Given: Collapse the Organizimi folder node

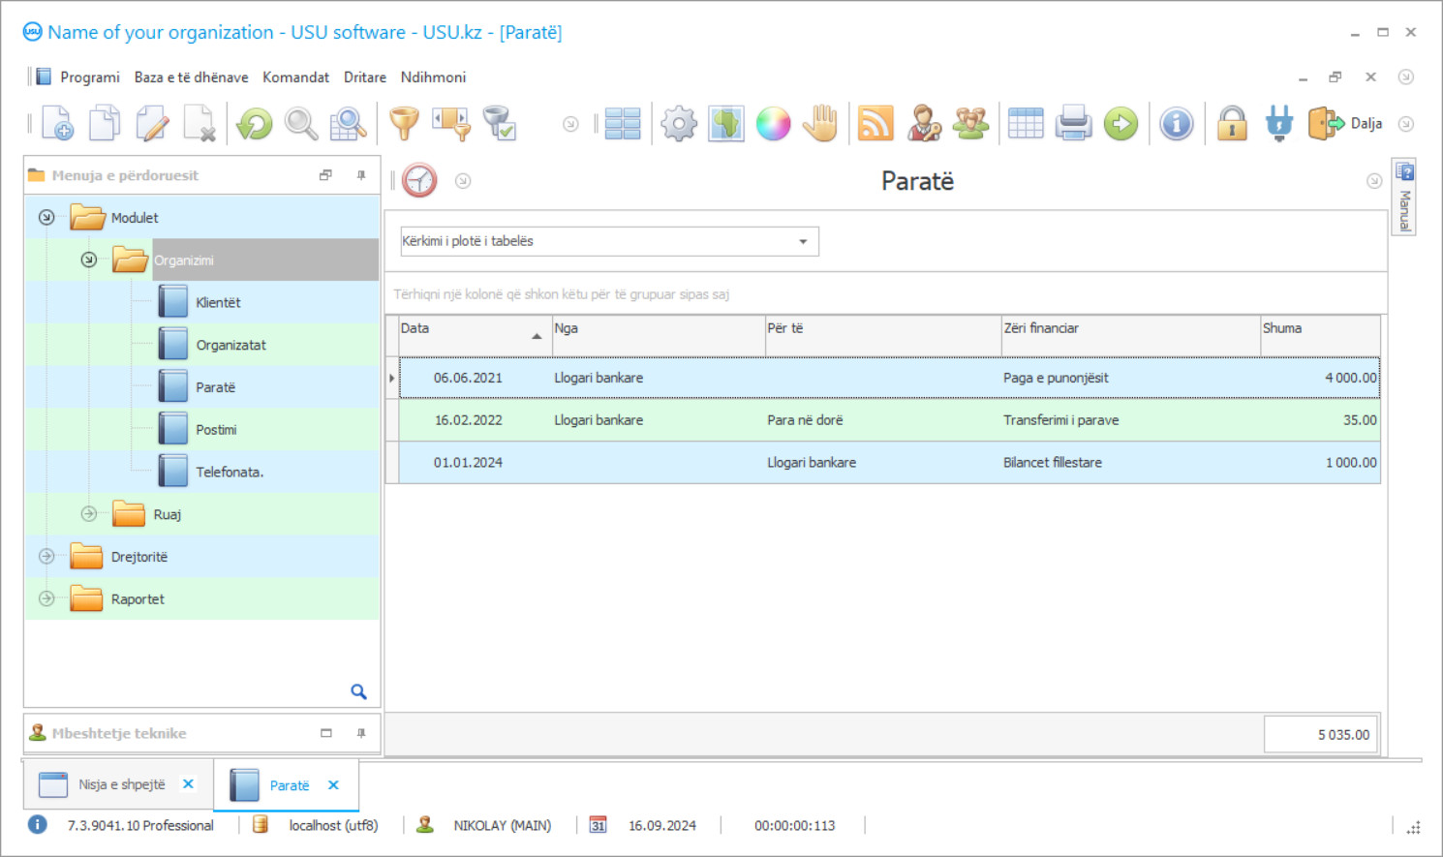Looking at the screenshot, I should 89,260.
